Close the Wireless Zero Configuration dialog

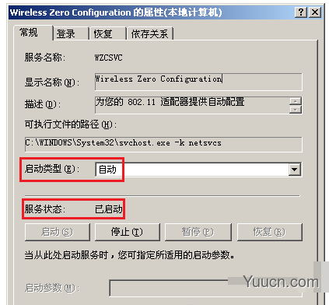click(x=315, y=12)
